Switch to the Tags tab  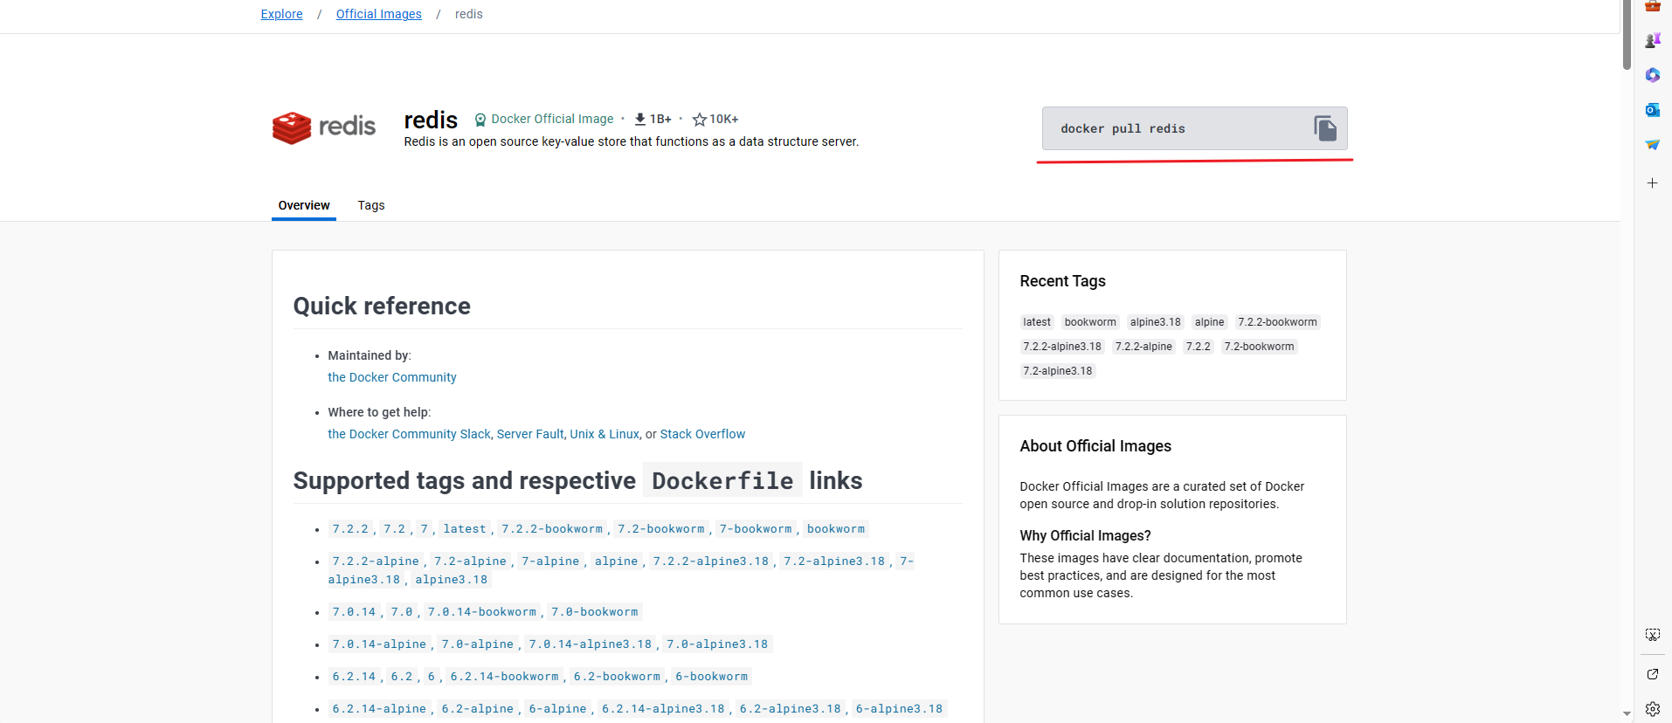pyautogui.click(x=370, y=205)
